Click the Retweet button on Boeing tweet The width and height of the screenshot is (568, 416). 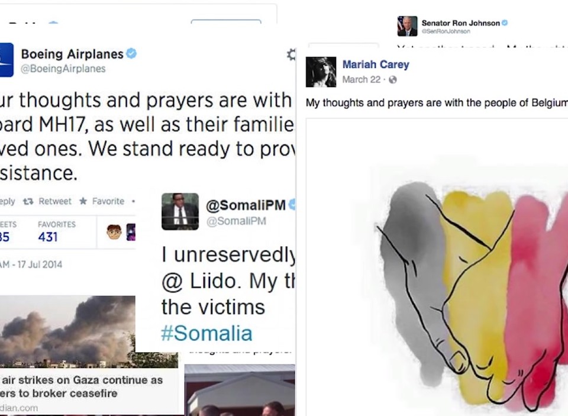tap(47, 201)
